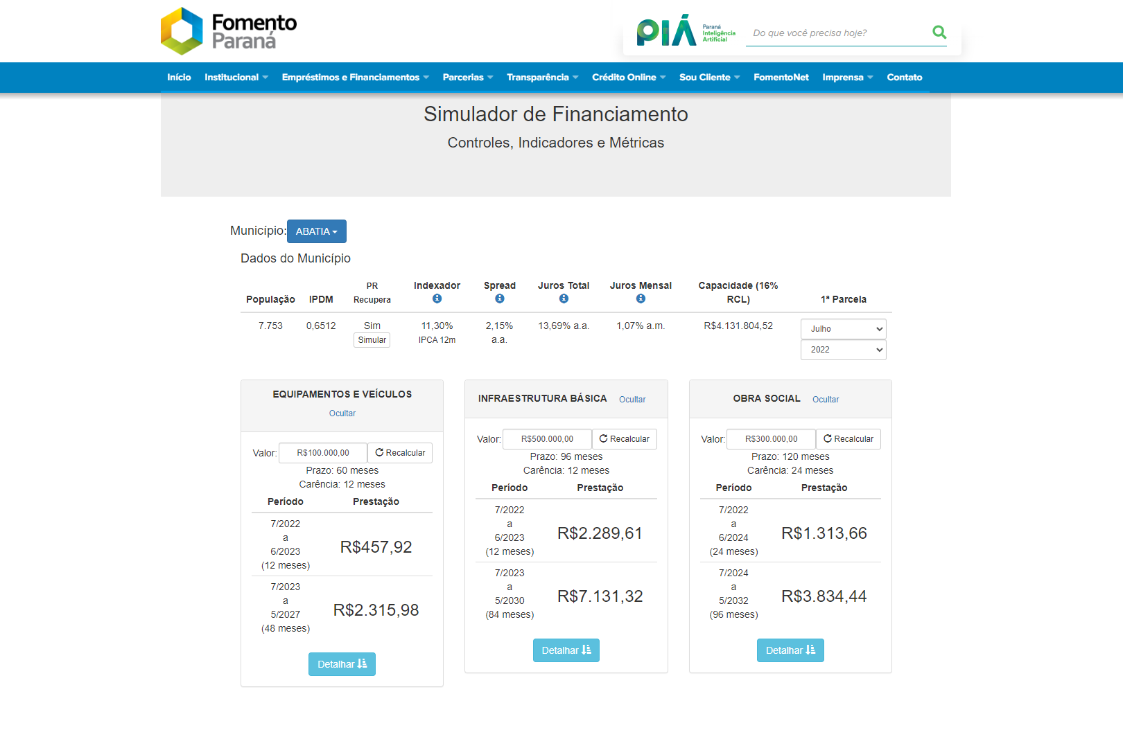Show info icon under Indexador

[437, 299]
